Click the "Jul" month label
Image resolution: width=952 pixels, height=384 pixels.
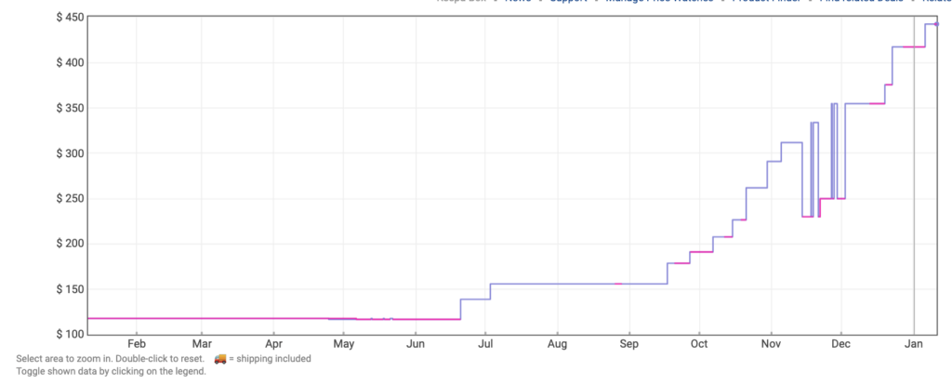[485, 345]
